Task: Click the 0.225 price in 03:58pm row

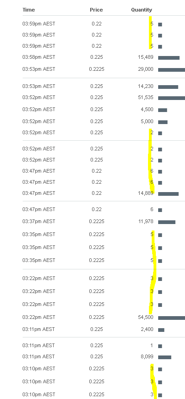Action: 97,57
